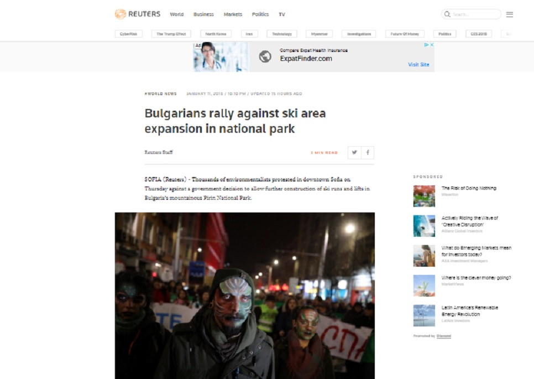Image resolution: width=534 pixels, height=379 pixels.
Task: Open the Investigations topic tag
Action: click(359, 34)
